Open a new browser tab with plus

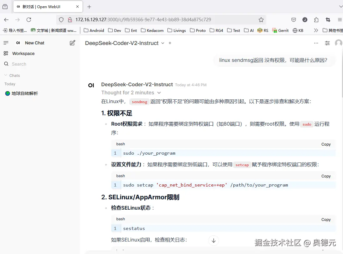(89, 7)
